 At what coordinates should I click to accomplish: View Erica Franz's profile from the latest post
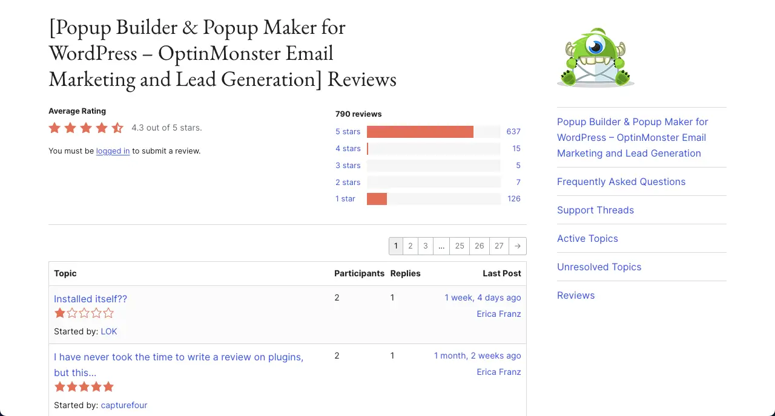[498, 314]
